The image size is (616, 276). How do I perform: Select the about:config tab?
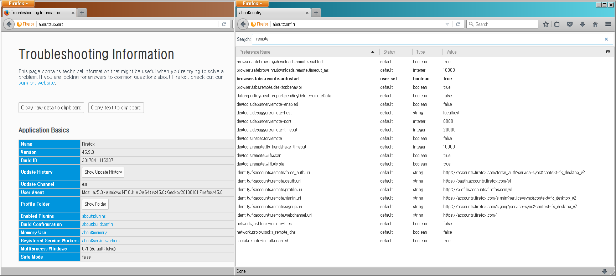(273, 13)
